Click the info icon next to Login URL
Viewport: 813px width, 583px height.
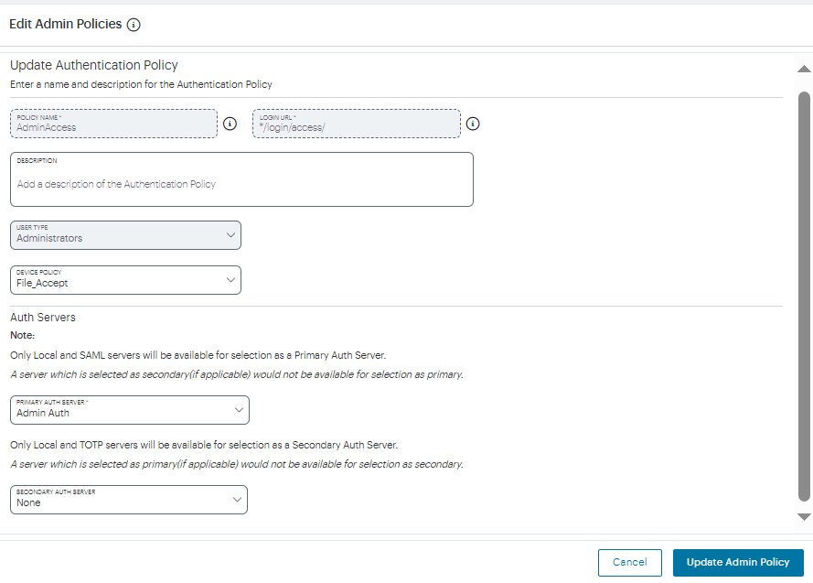[473, 124]
